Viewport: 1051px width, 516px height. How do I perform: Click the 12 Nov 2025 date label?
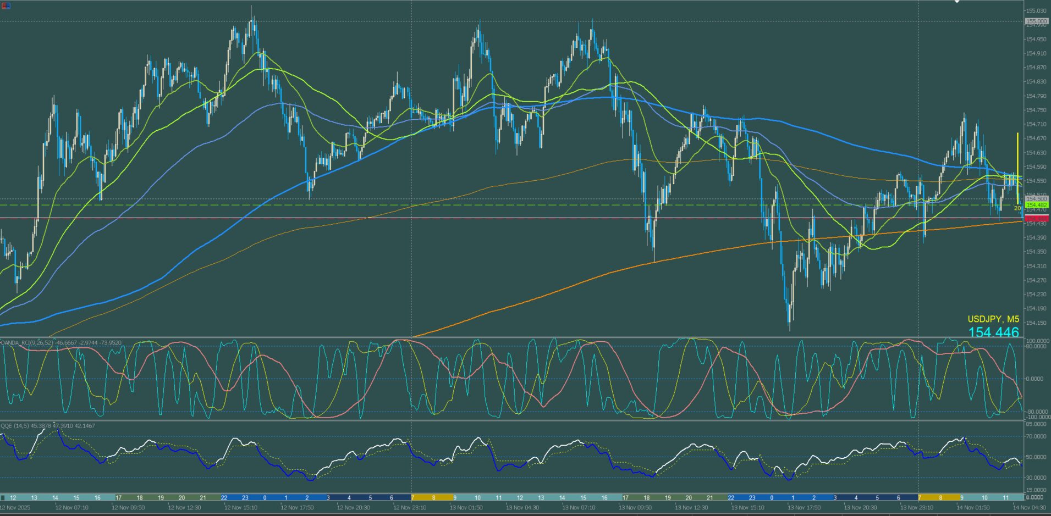[x=15, y=508]
